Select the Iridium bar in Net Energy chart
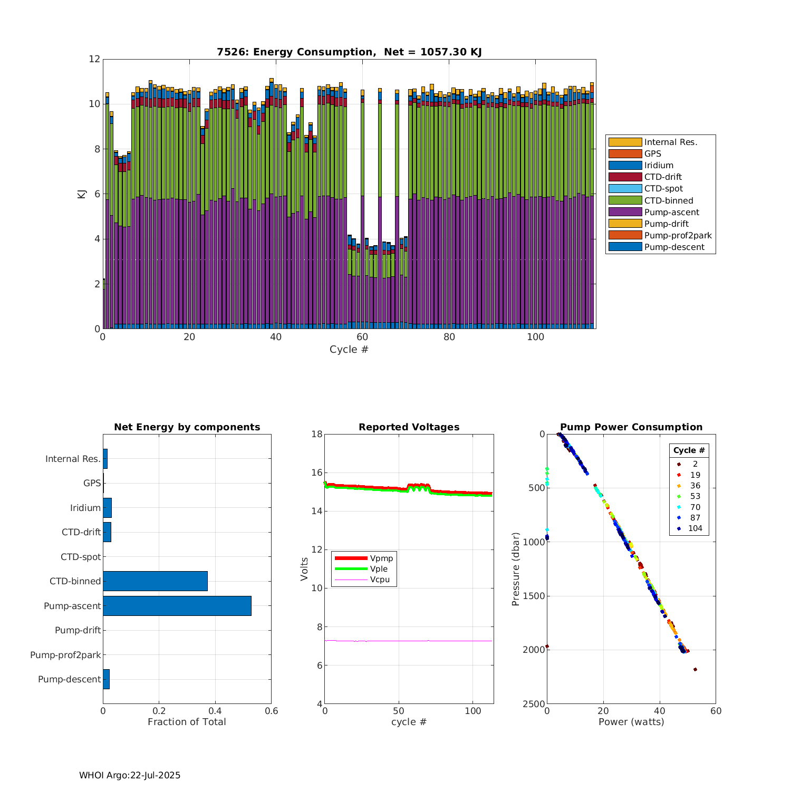Image resolution: width=791 pixels, height=791 pixels. [x=107, y=508]
